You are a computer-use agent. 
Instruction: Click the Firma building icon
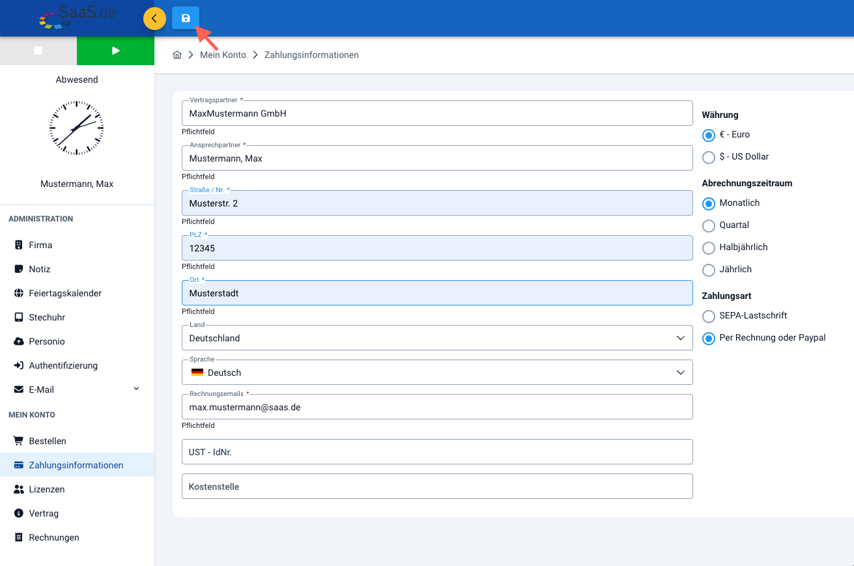point(18,245)
